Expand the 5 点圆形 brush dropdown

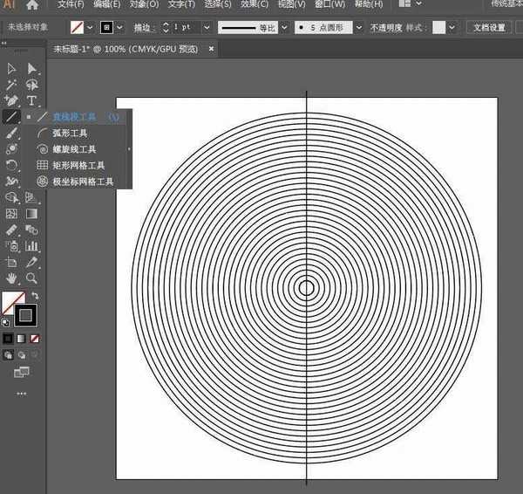click(x=360, y=28)
